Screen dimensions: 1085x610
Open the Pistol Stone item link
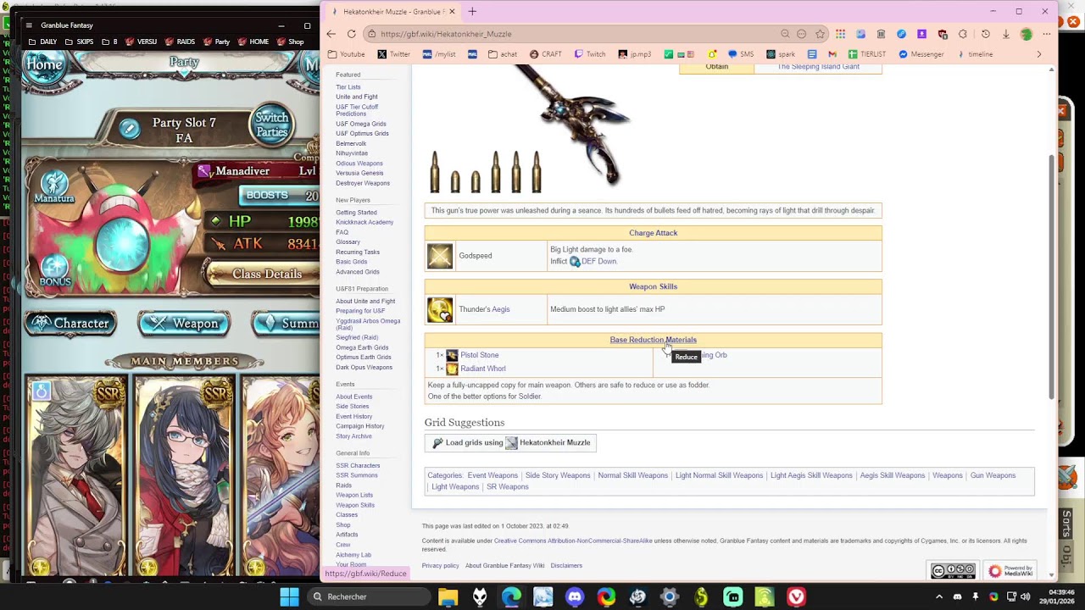pyautogui.click(x=479, y=355)
